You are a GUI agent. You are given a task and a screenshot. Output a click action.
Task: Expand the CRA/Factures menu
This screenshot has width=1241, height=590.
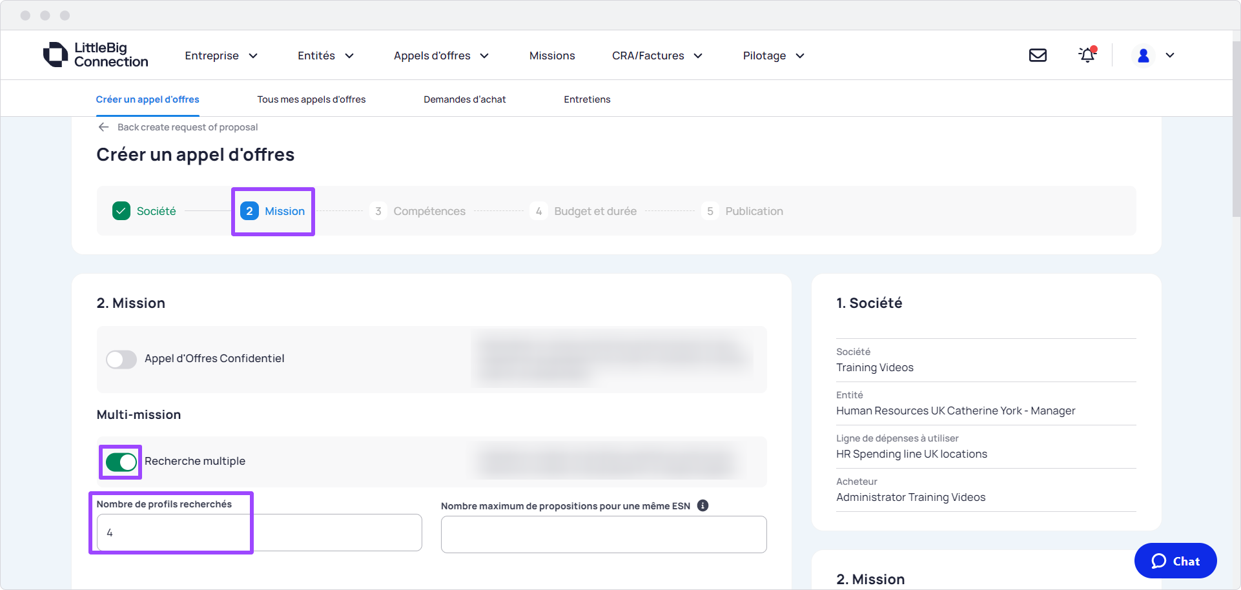[657, 56]
